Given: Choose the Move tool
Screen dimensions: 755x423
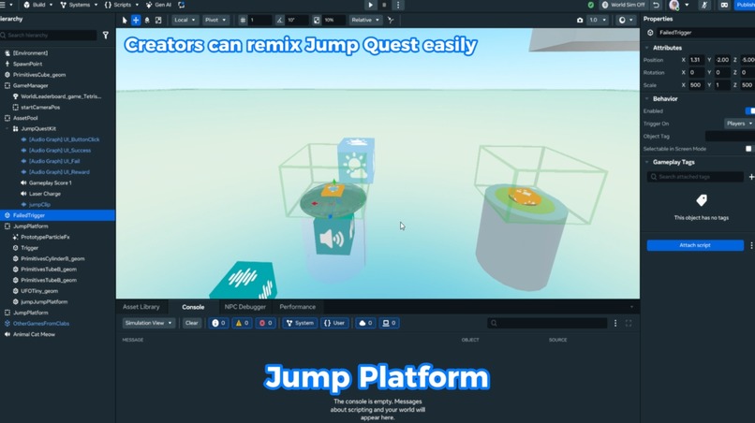Looking at the screenshot, I should pos(136,21).
